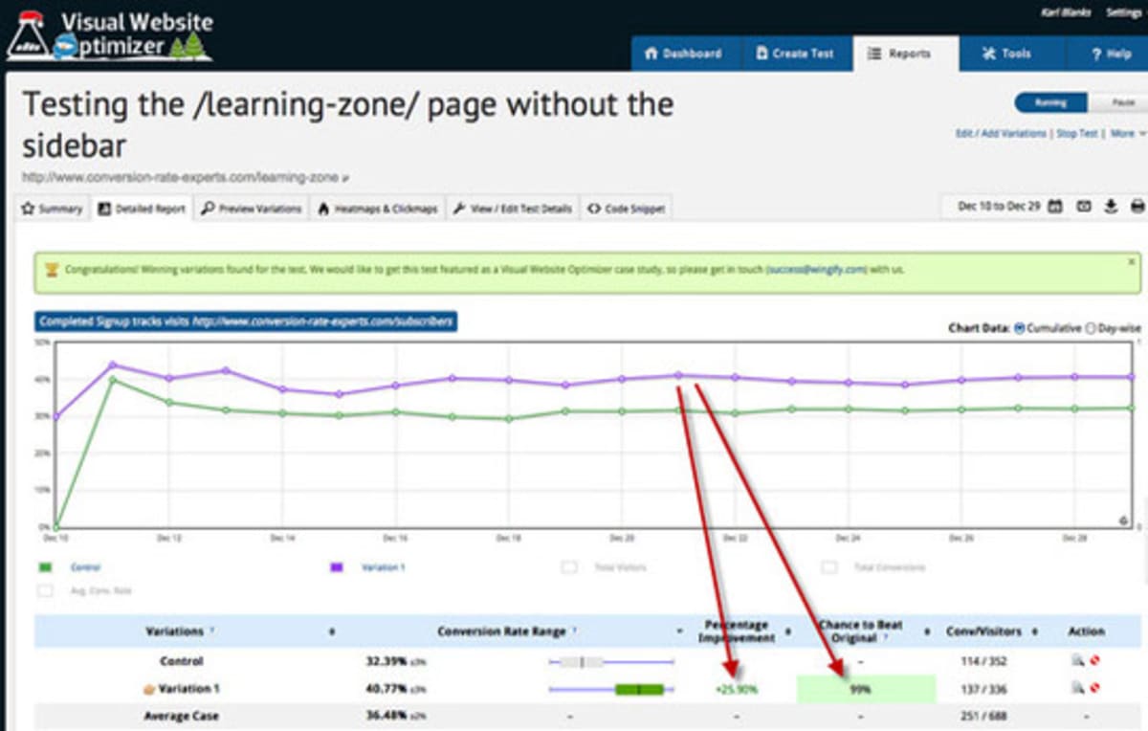Toggle the Control series legend box

tap(45, 567)
